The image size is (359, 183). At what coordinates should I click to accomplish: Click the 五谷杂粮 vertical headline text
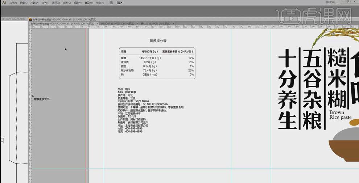(313, 89)
